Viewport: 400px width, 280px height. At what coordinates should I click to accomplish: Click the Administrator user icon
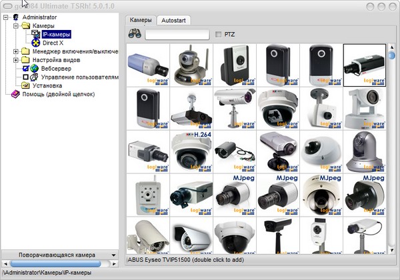pos(15,17)
